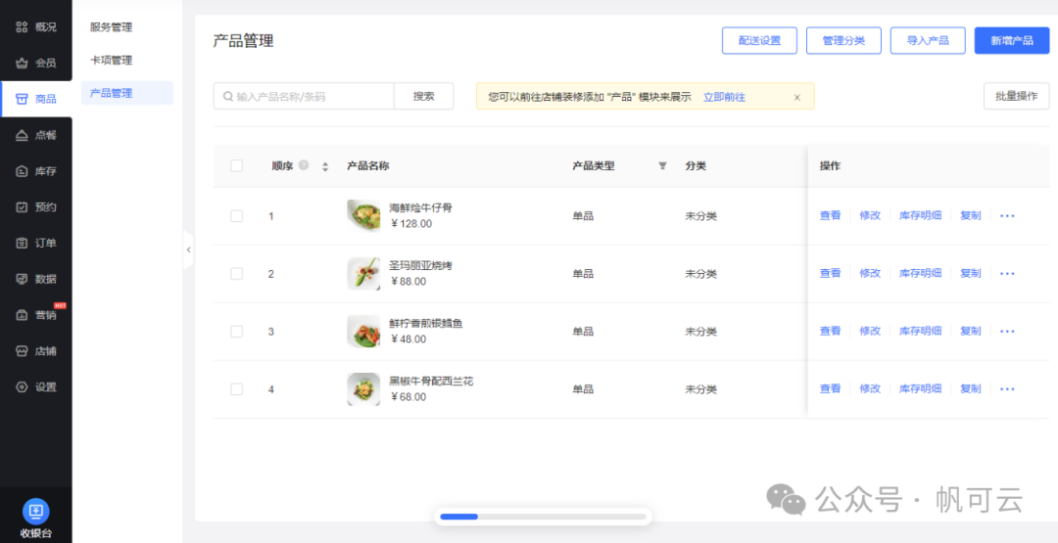Click 查看 for 黑椒牛骨配西兰花
The width and height of the screenshot is (1058, 543).
[x=830, y=388]
